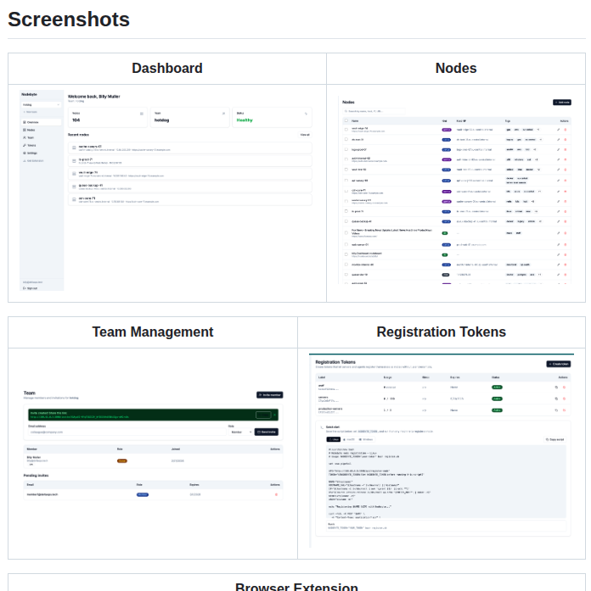Viewport: 591px width, 591px height.
Task: Delete the pending invite in Team screenshot
Action: 276,494
